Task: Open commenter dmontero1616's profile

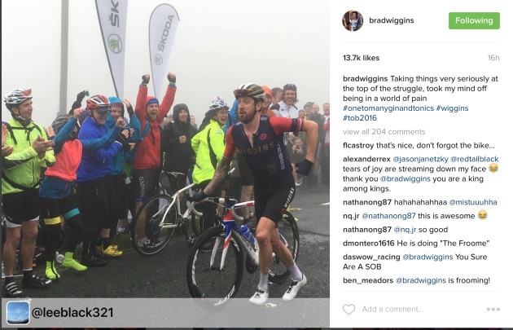Action: coord(369,244)
